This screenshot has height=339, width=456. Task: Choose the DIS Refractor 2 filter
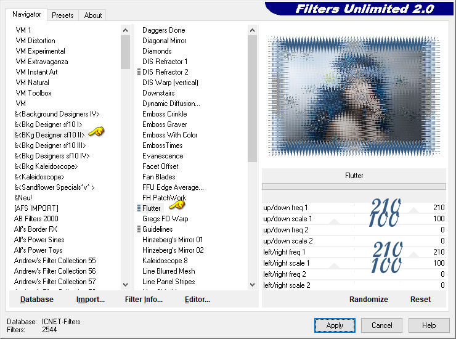[165, 72]
